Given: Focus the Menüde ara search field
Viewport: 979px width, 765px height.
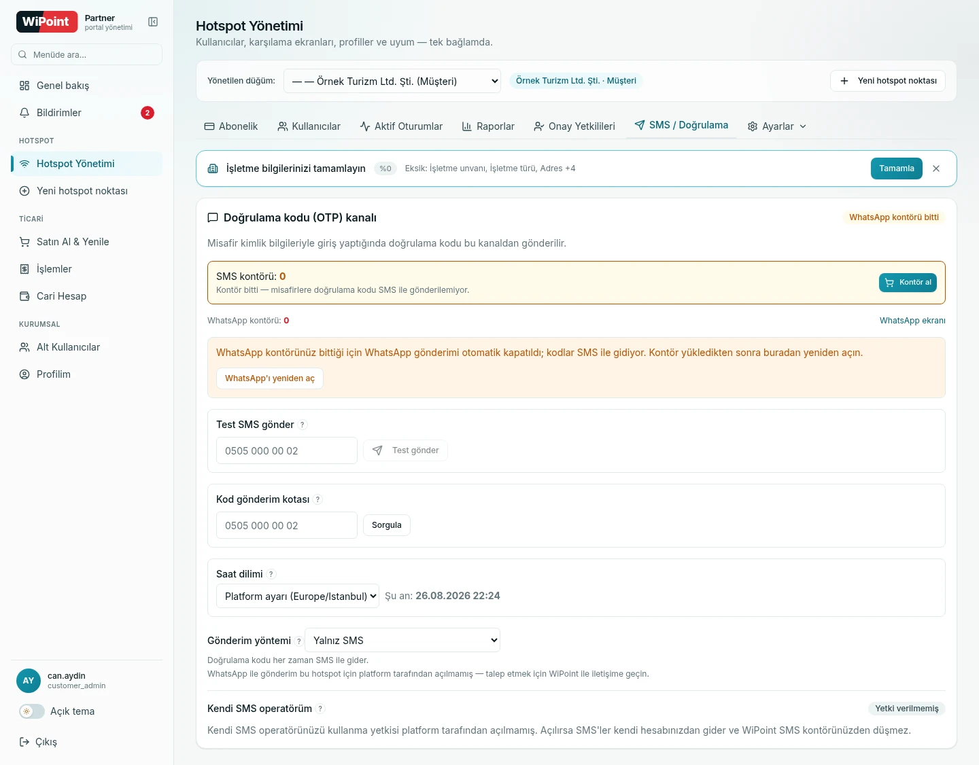Looking at the screenshot, I should [87, 54].
